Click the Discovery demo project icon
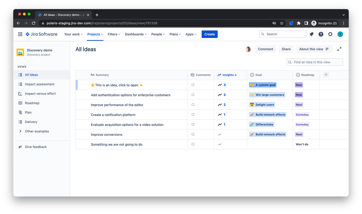This screenshot has height=214, width=362. pyautogui.click(x=20, y=52)
